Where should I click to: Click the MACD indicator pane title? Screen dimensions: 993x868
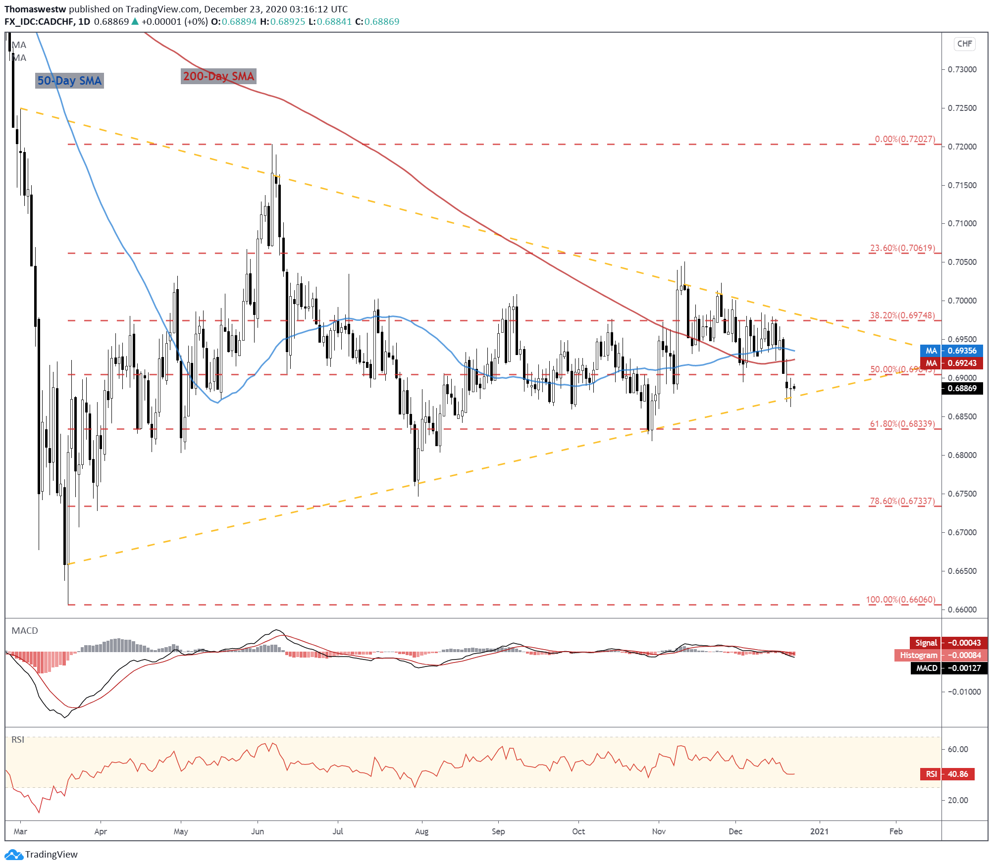25,630
